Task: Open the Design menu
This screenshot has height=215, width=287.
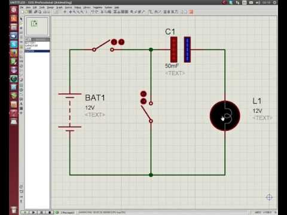Action: point(50,7)
